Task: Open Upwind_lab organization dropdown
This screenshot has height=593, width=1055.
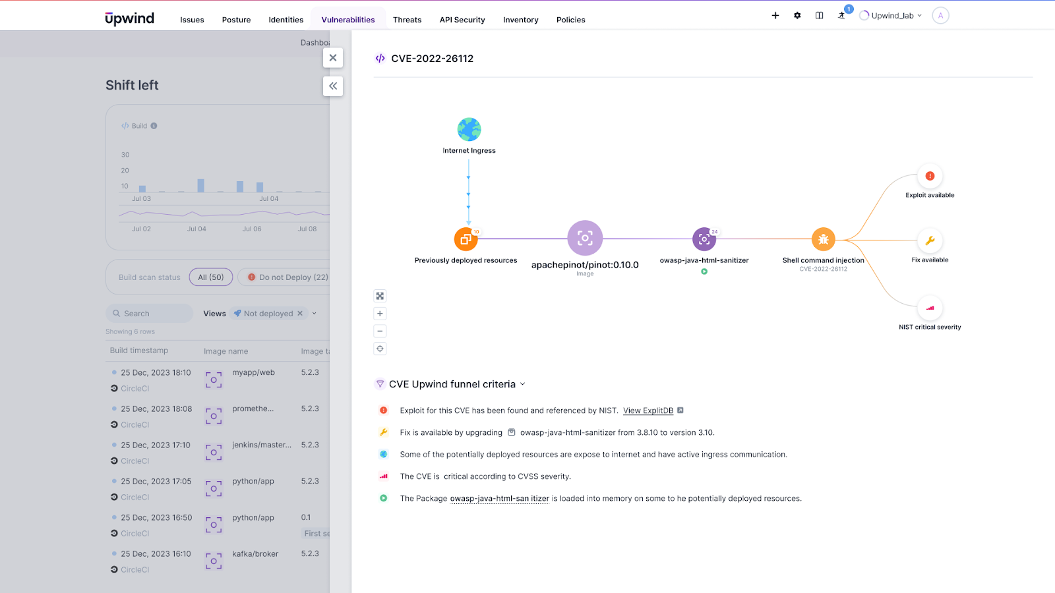Action: [x=891, y=15]
